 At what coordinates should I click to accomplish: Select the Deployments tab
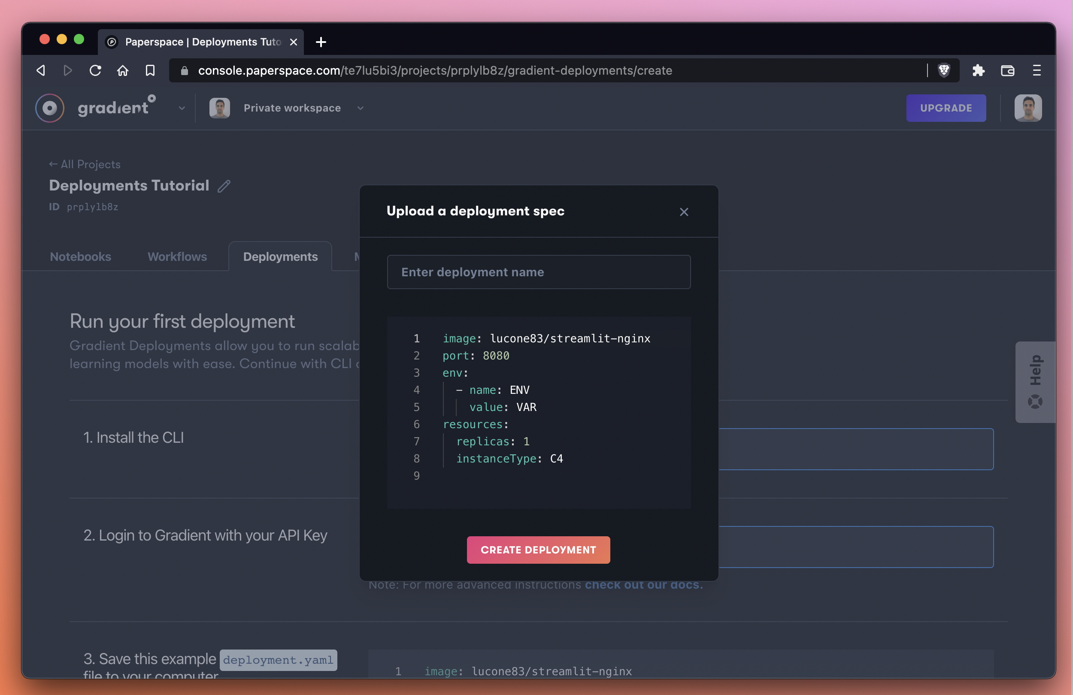(279, 256)
